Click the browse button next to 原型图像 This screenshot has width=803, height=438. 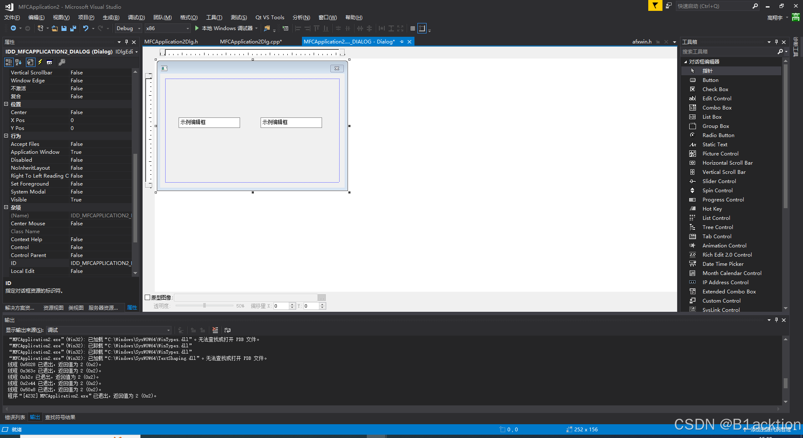[321, 297]
